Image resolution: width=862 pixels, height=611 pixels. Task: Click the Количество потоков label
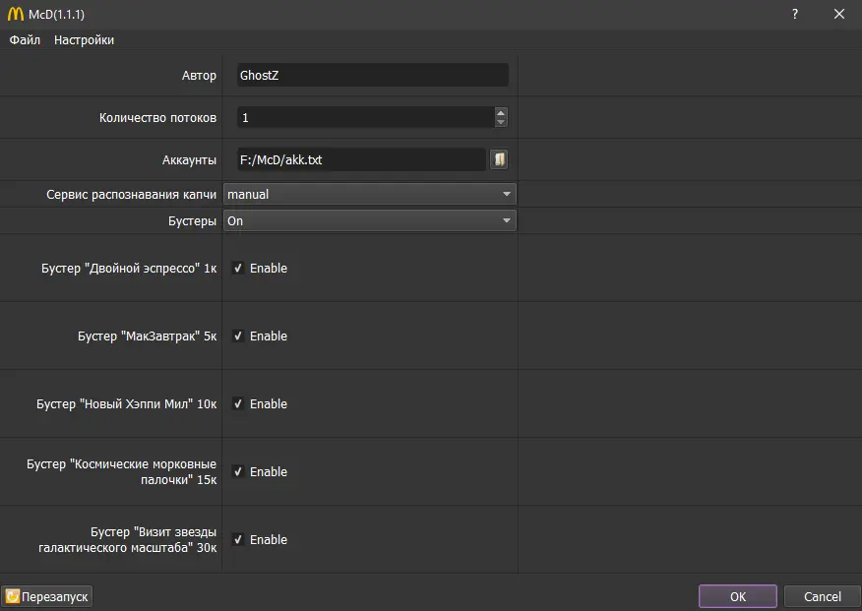coord(157,118)
